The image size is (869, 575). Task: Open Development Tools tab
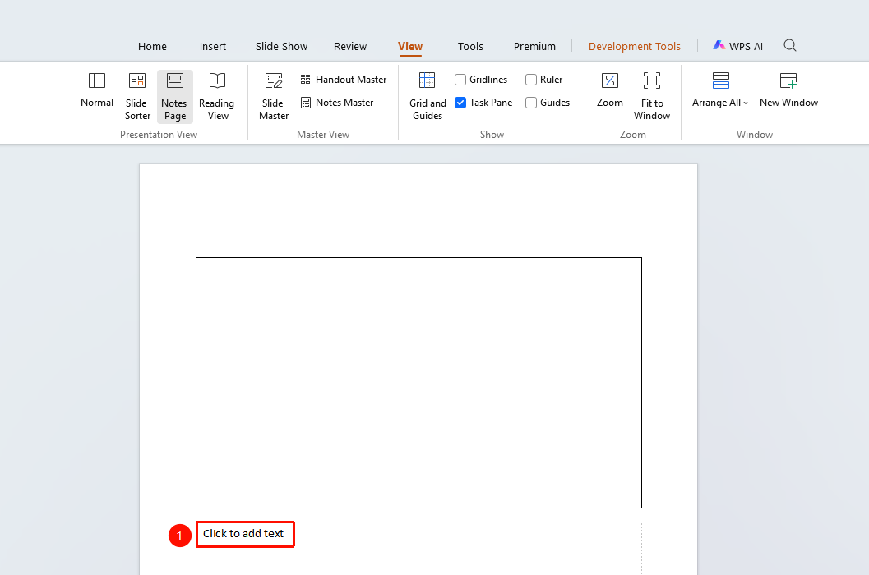[635, 47]
